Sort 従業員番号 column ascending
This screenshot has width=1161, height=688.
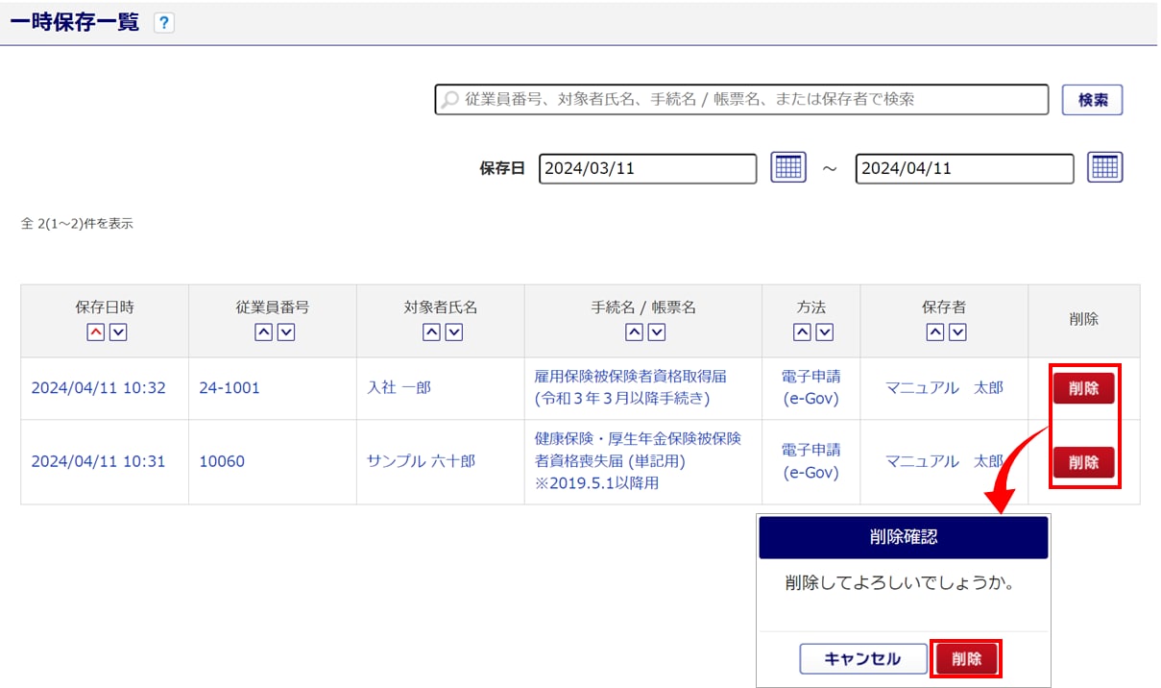(x=263, y=332)
